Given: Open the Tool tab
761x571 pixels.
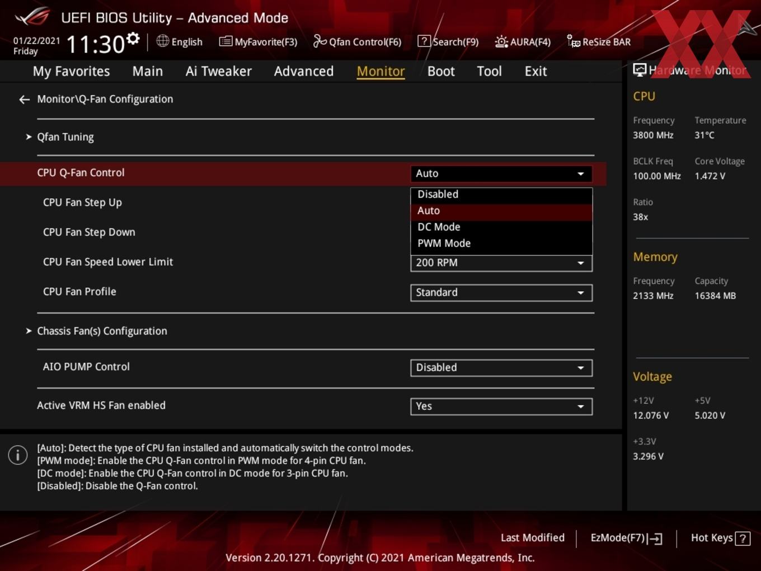Looking at the screenshot, I should point(489,71).
